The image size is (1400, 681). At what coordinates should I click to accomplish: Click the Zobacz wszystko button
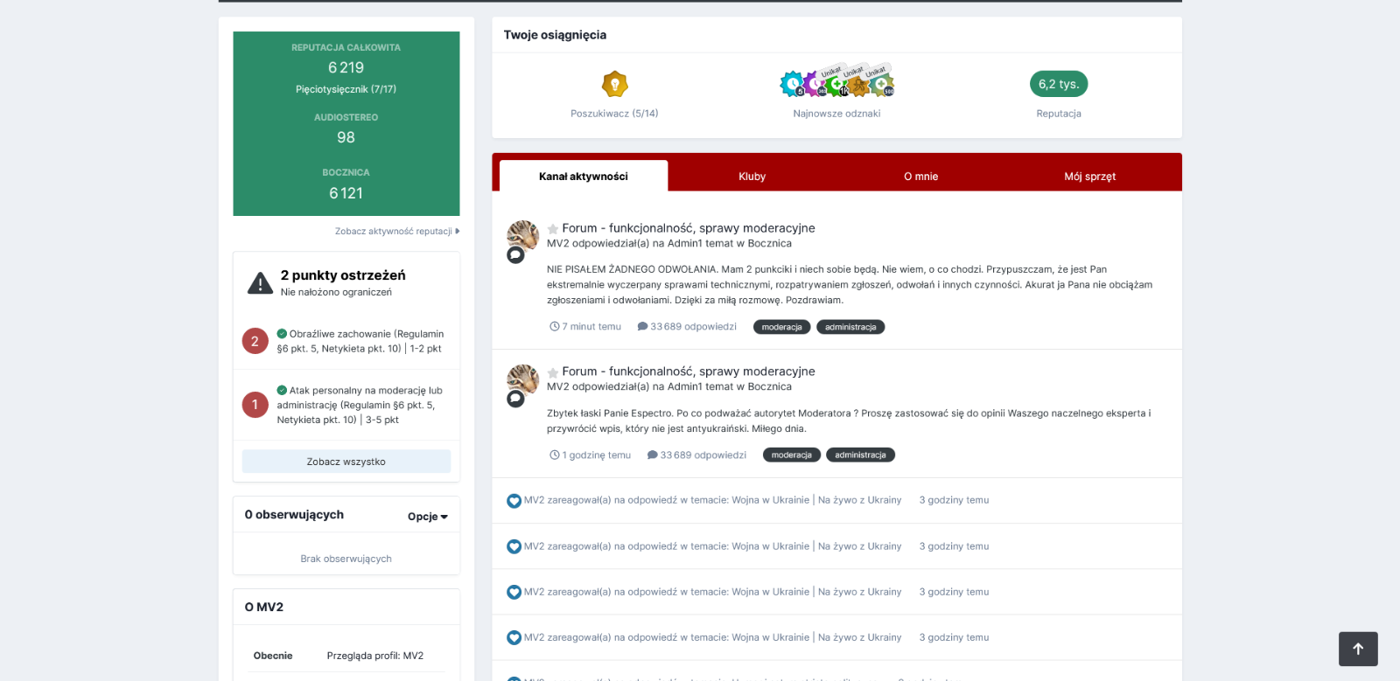coord(346,462)
